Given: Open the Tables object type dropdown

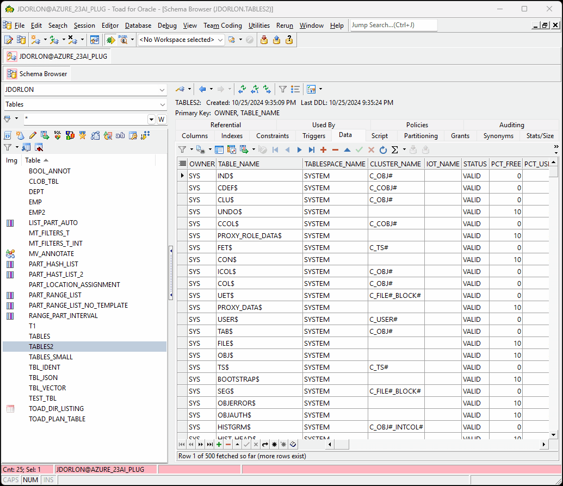Looking at the screenshot, I should click(x=162, y=104).
